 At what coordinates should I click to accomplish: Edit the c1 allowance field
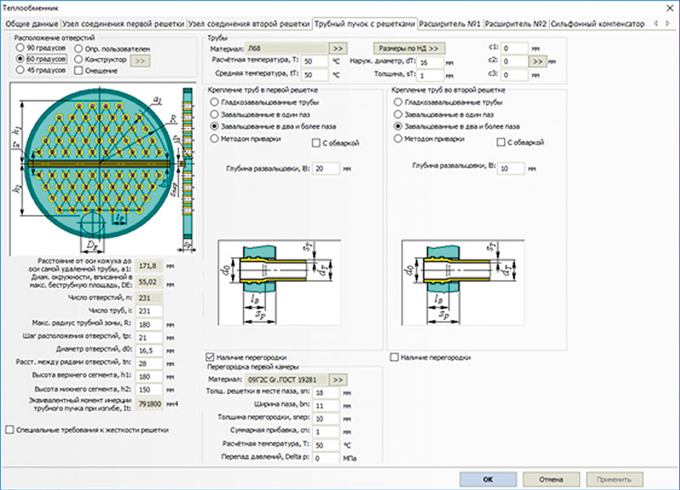[x=515, y=48]
